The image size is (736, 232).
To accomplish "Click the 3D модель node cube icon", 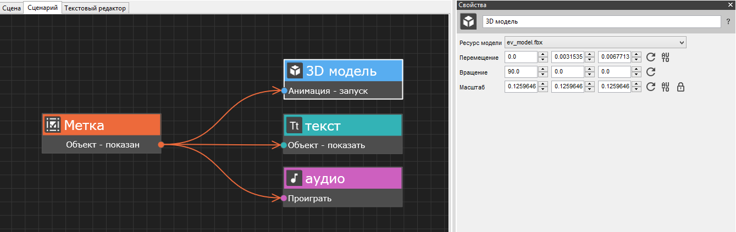I will click(x=295, y=71).
